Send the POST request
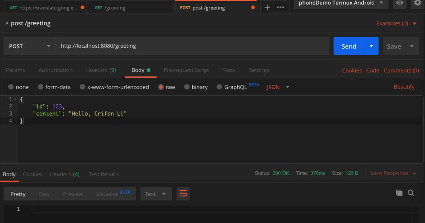Image resolution: width=425 pixels, height=223 pixels. [x=348, y=46]
